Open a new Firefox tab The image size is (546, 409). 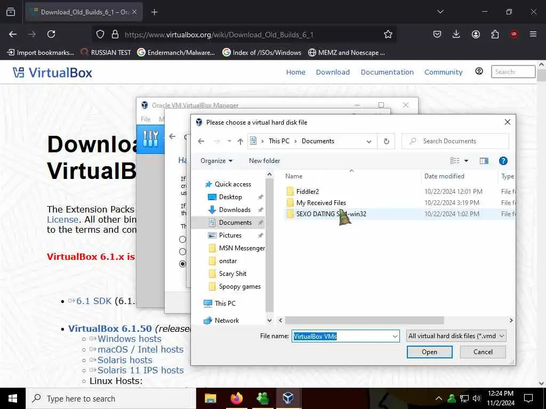point(154,12)
